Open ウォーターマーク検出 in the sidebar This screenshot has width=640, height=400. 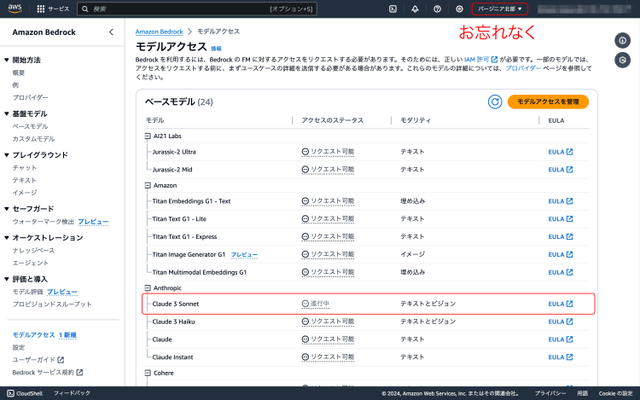click(44, 222)
